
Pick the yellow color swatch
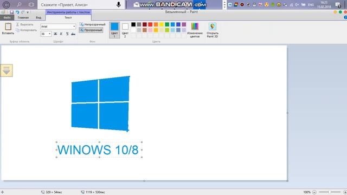coord(162,24)
